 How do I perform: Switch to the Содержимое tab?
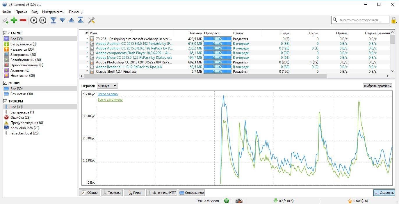pyautogui.click(x=192, y=193)
